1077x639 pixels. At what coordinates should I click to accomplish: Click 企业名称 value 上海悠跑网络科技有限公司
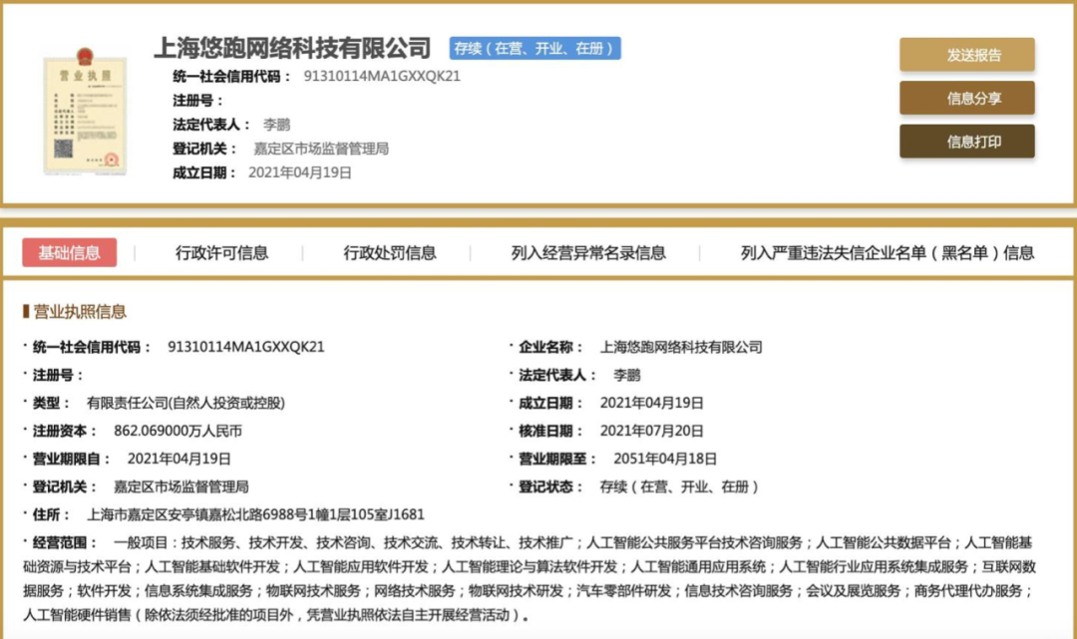pos(681,347)
